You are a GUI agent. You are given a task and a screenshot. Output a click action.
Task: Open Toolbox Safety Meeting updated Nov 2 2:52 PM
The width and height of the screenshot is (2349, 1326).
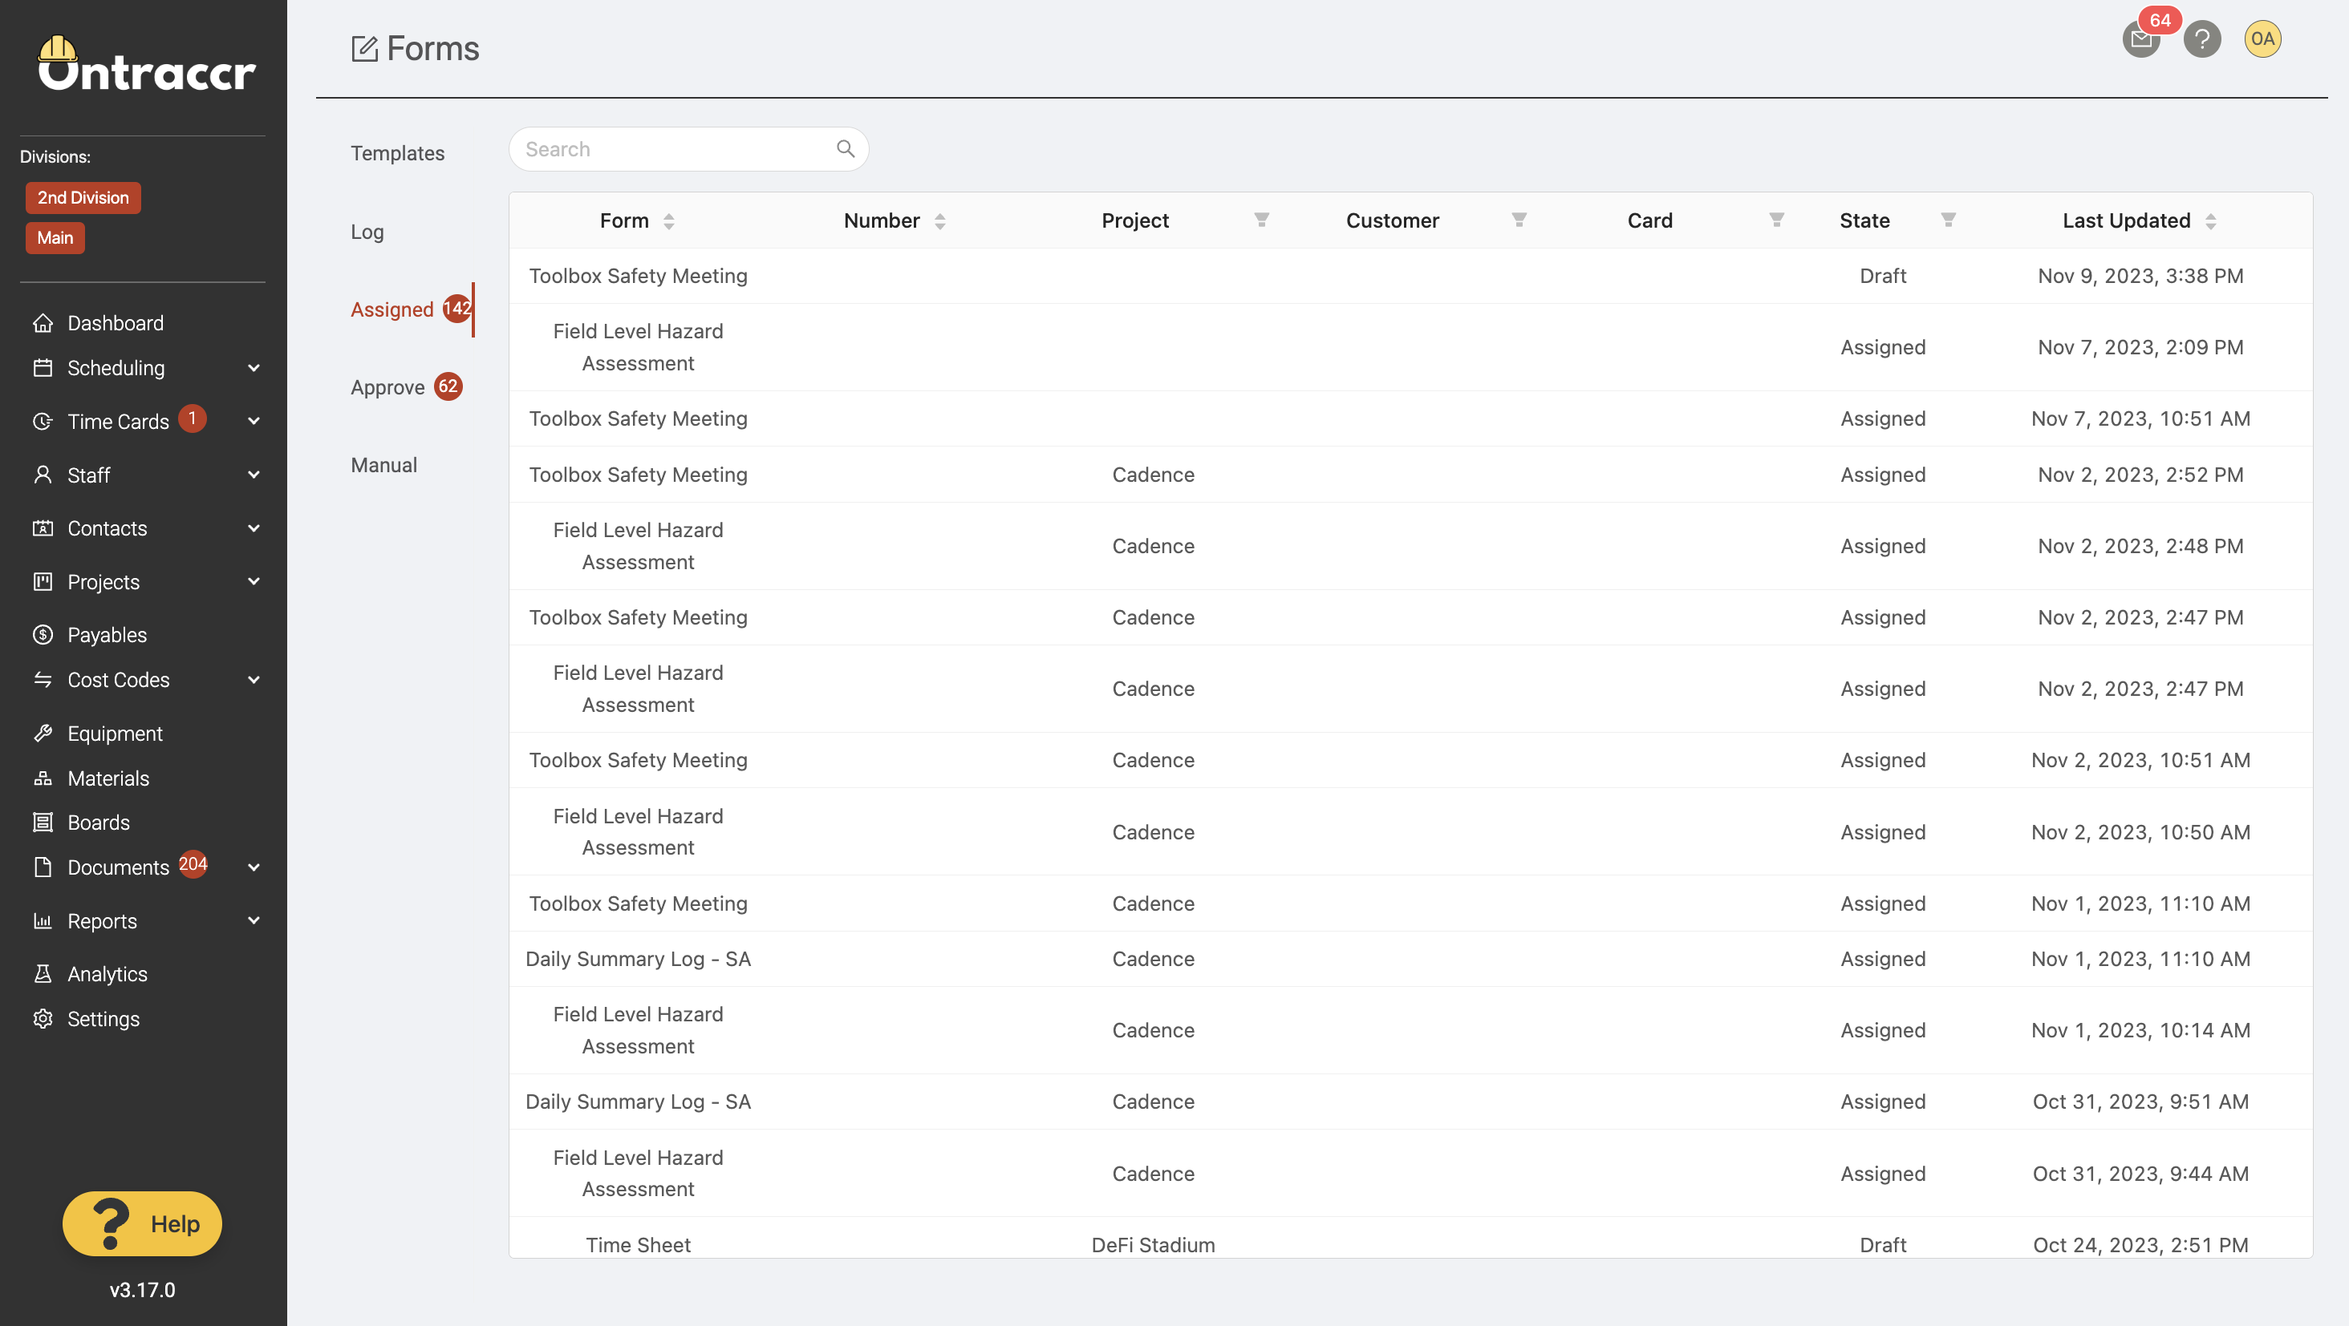pyautogui.click(x=1410, y=474)
